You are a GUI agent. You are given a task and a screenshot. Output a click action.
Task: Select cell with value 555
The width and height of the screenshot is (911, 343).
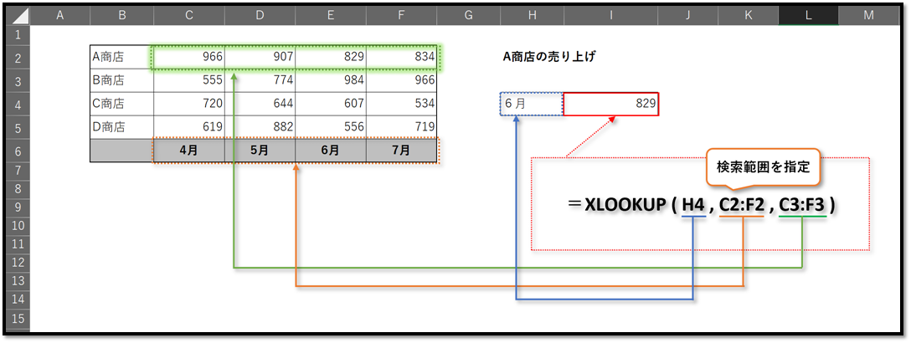click(x=189, y=80)
